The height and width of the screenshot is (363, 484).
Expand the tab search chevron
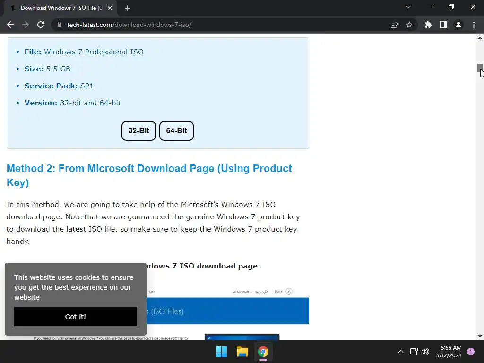point(408,7)
